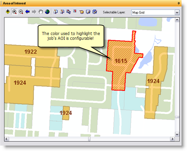Zoom to full extent with globe icon
Image resolution: width=187 pixels, height=151 pixels.
pos(47,12)
